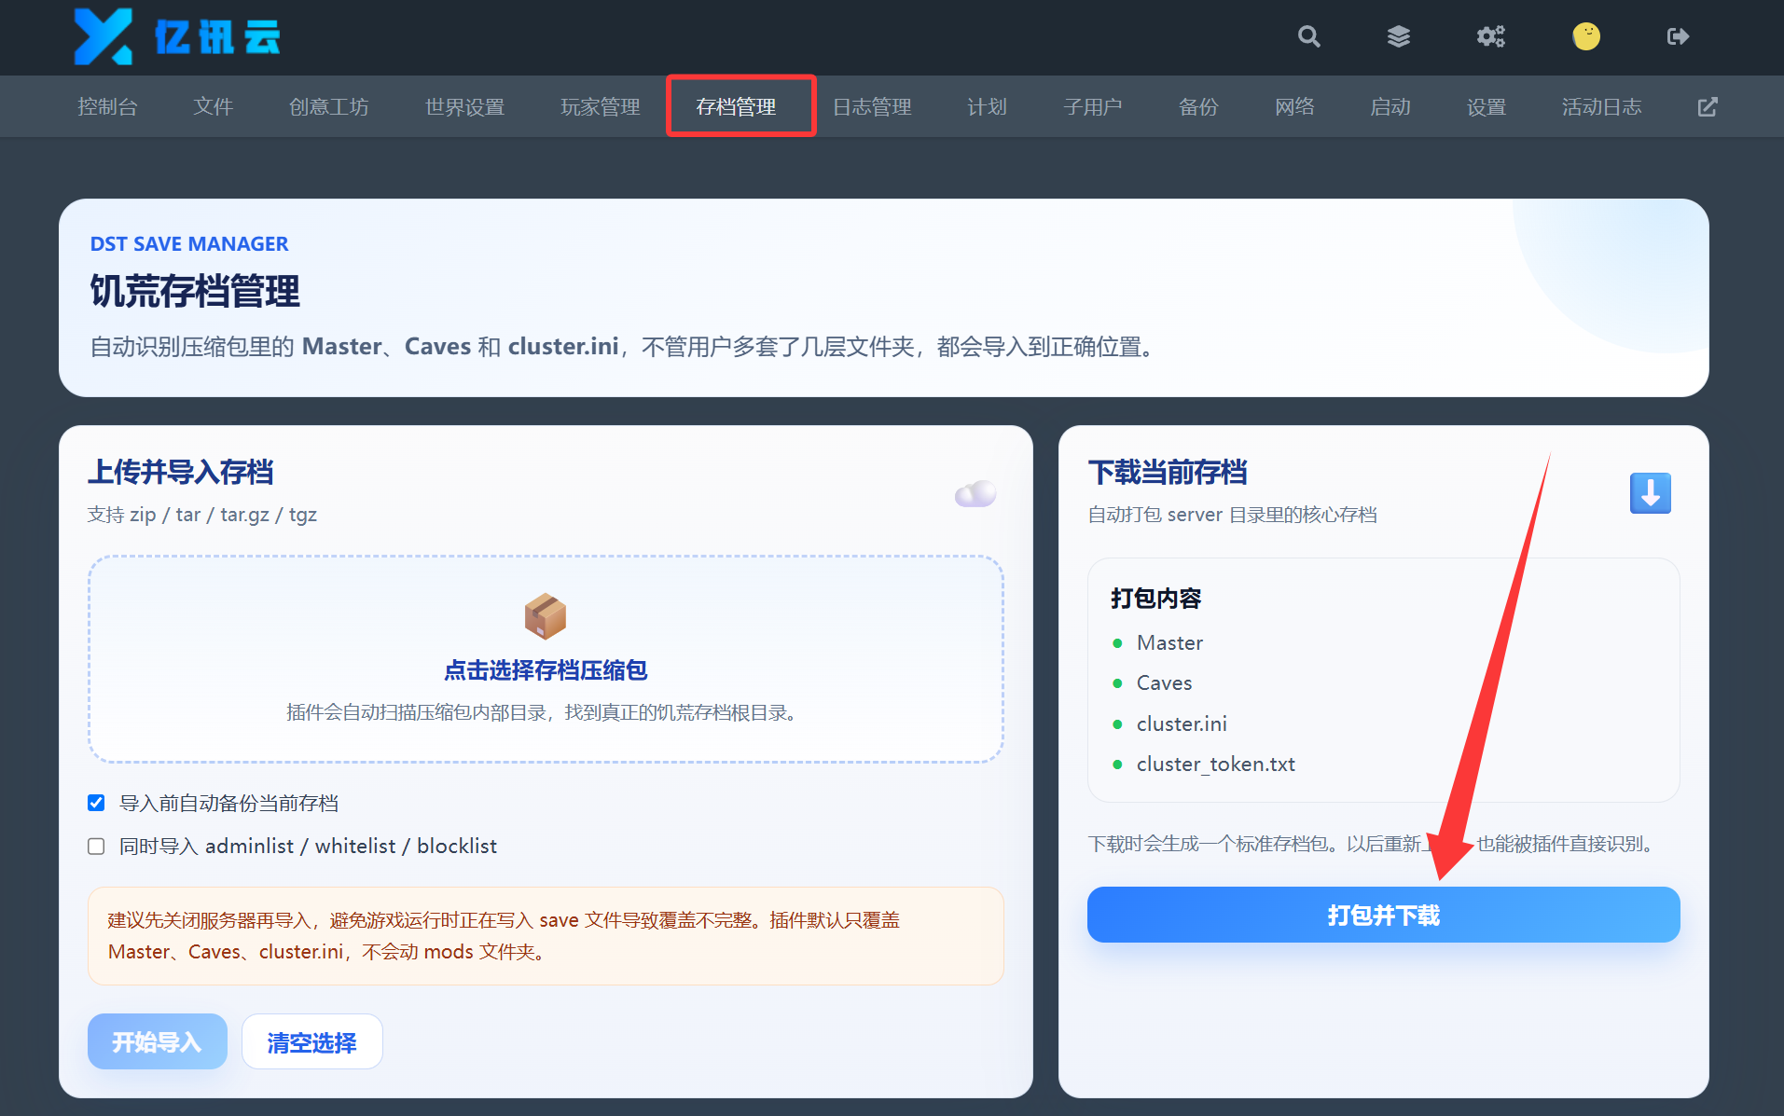The width and height of the screenshot is (1784, 1116).
Task: Open the 子用户 tab
Action: click(1092, 107)
